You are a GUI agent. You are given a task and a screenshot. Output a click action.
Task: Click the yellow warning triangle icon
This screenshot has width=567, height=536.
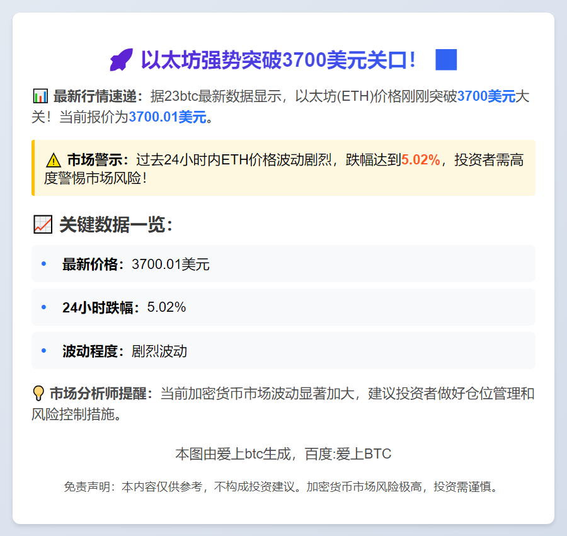54,160
